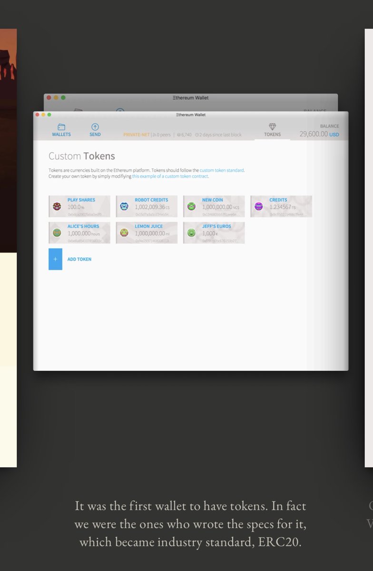Click the Credits token icon
Image resolution: width=373 pixels, height=571 pixels.
(x=259, y=207)
